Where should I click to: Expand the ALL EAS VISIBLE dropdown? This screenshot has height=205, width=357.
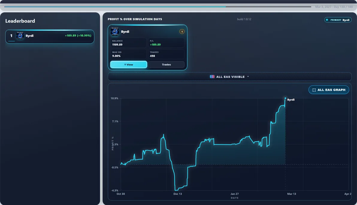point(229,77)
